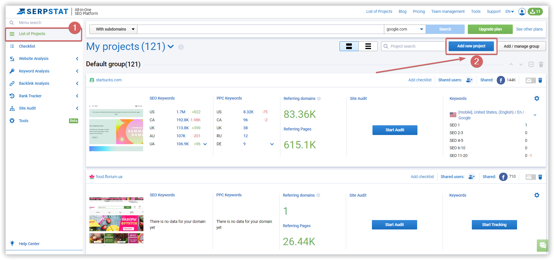Collapse the Default group
This screenshot has width=554, height=260.
pos(531,65)
